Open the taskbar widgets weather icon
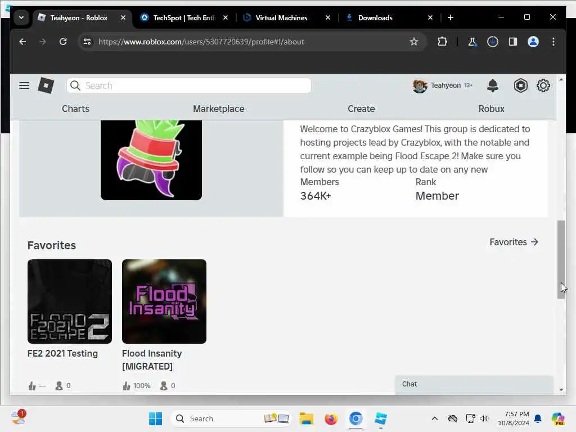The image size is (576, 432). [x=19, y=418]
